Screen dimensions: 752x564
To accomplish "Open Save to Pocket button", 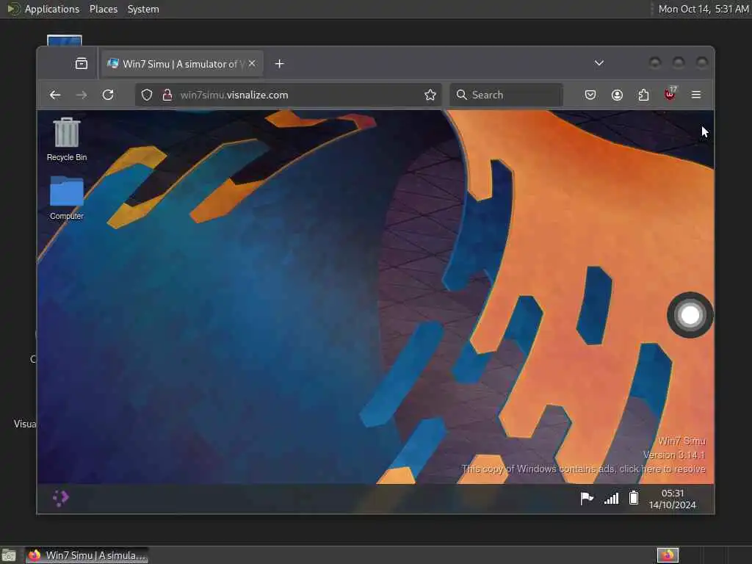I will (590, 95).
